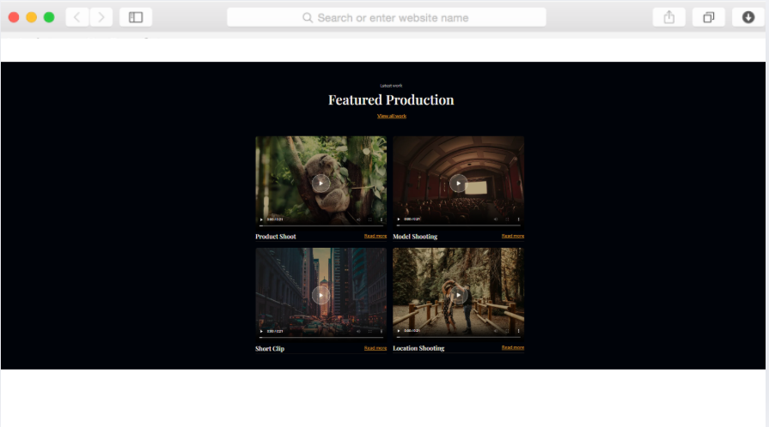Screen dimensions: 769x427
Task: Enter fullscreen on the Short Clip video
Action: tap(369, 331)
